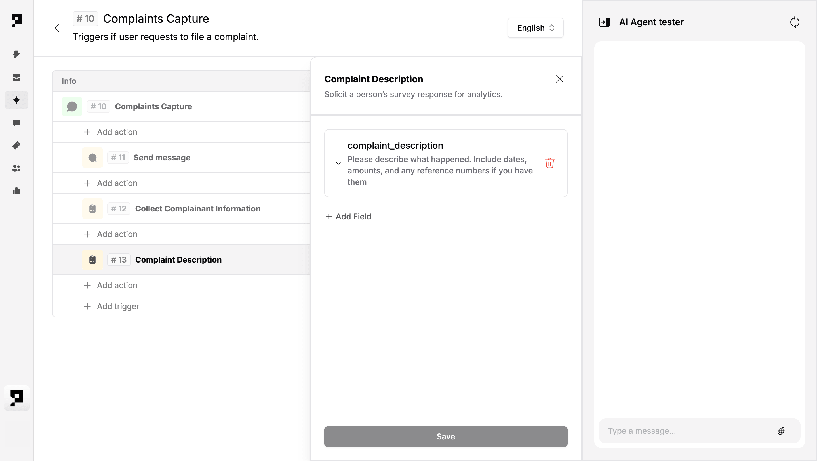Reset the AI Agent tester conversation
817x461 pixels.
[795, 22]
